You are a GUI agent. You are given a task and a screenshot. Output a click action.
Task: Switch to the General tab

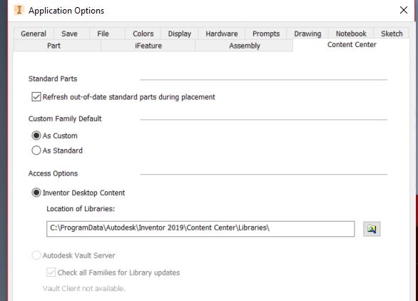click(34, 34)
